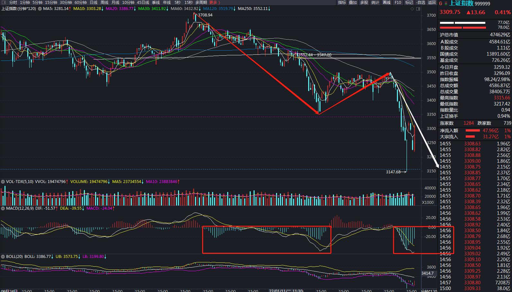Open the 指标 indicators menu

point(342,3)
